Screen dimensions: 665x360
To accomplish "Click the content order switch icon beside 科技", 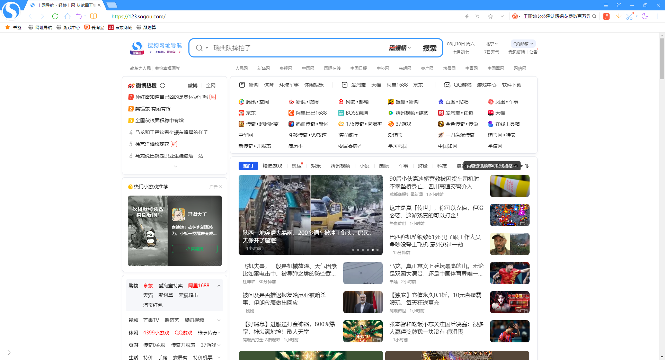I will click(x=526, y=166).
